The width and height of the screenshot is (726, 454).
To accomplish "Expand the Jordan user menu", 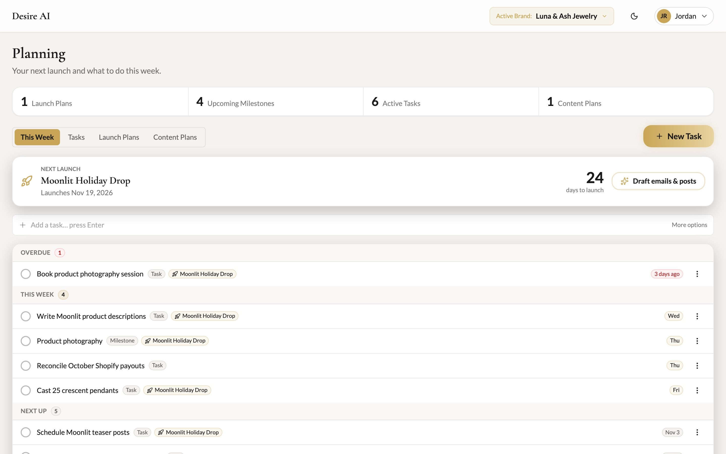I will click(x=684, y=16).
